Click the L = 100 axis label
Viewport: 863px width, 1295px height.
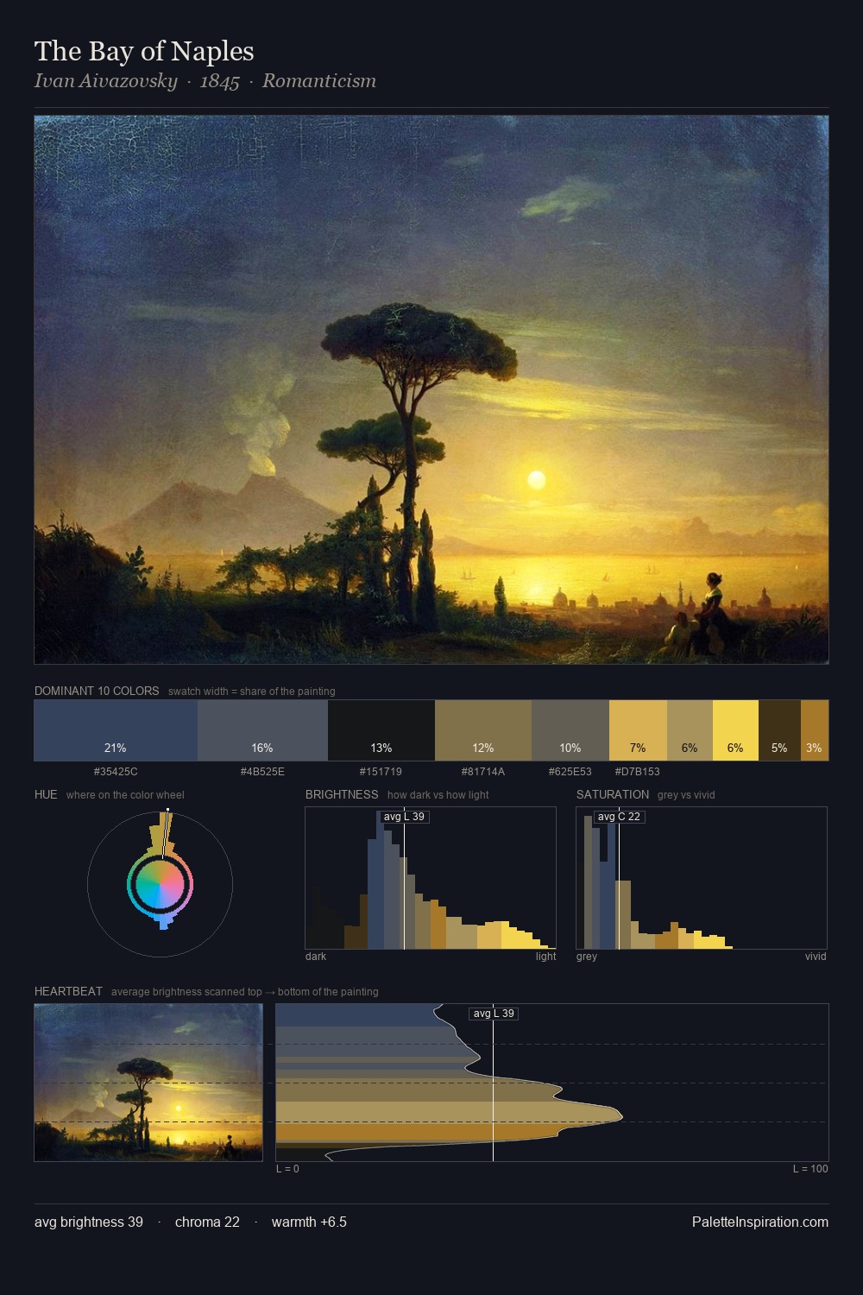tap(810, 1169)
